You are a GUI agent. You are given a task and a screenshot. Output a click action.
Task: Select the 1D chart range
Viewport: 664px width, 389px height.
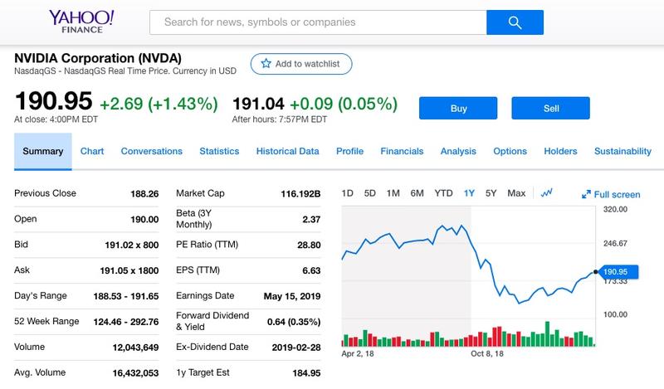click(x=348, y=193)
